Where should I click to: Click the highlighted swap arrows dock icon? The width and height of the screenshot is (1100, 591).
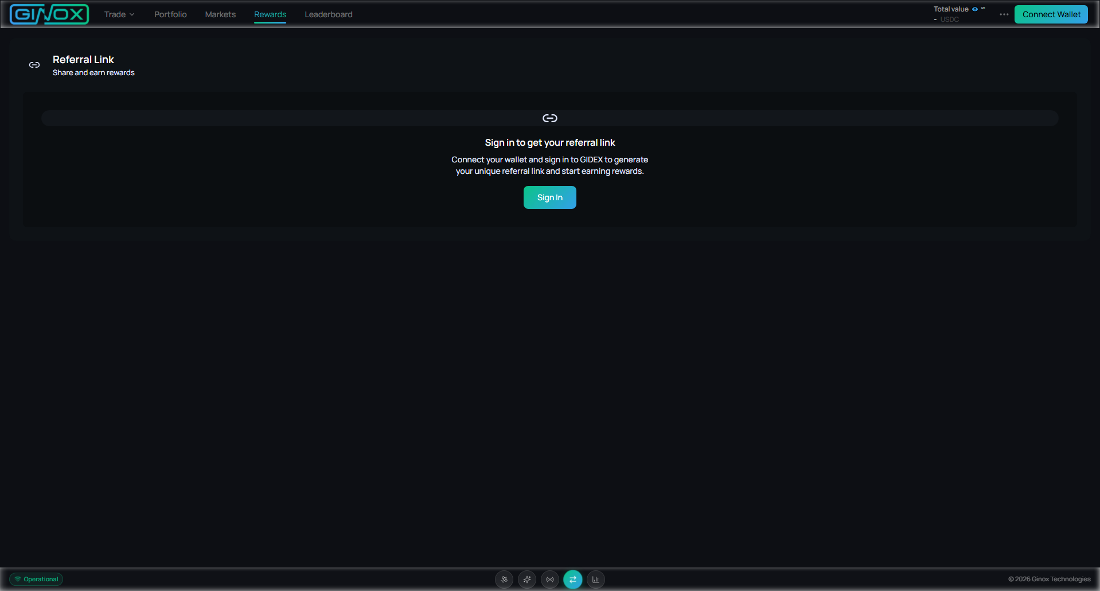point(573,580)
